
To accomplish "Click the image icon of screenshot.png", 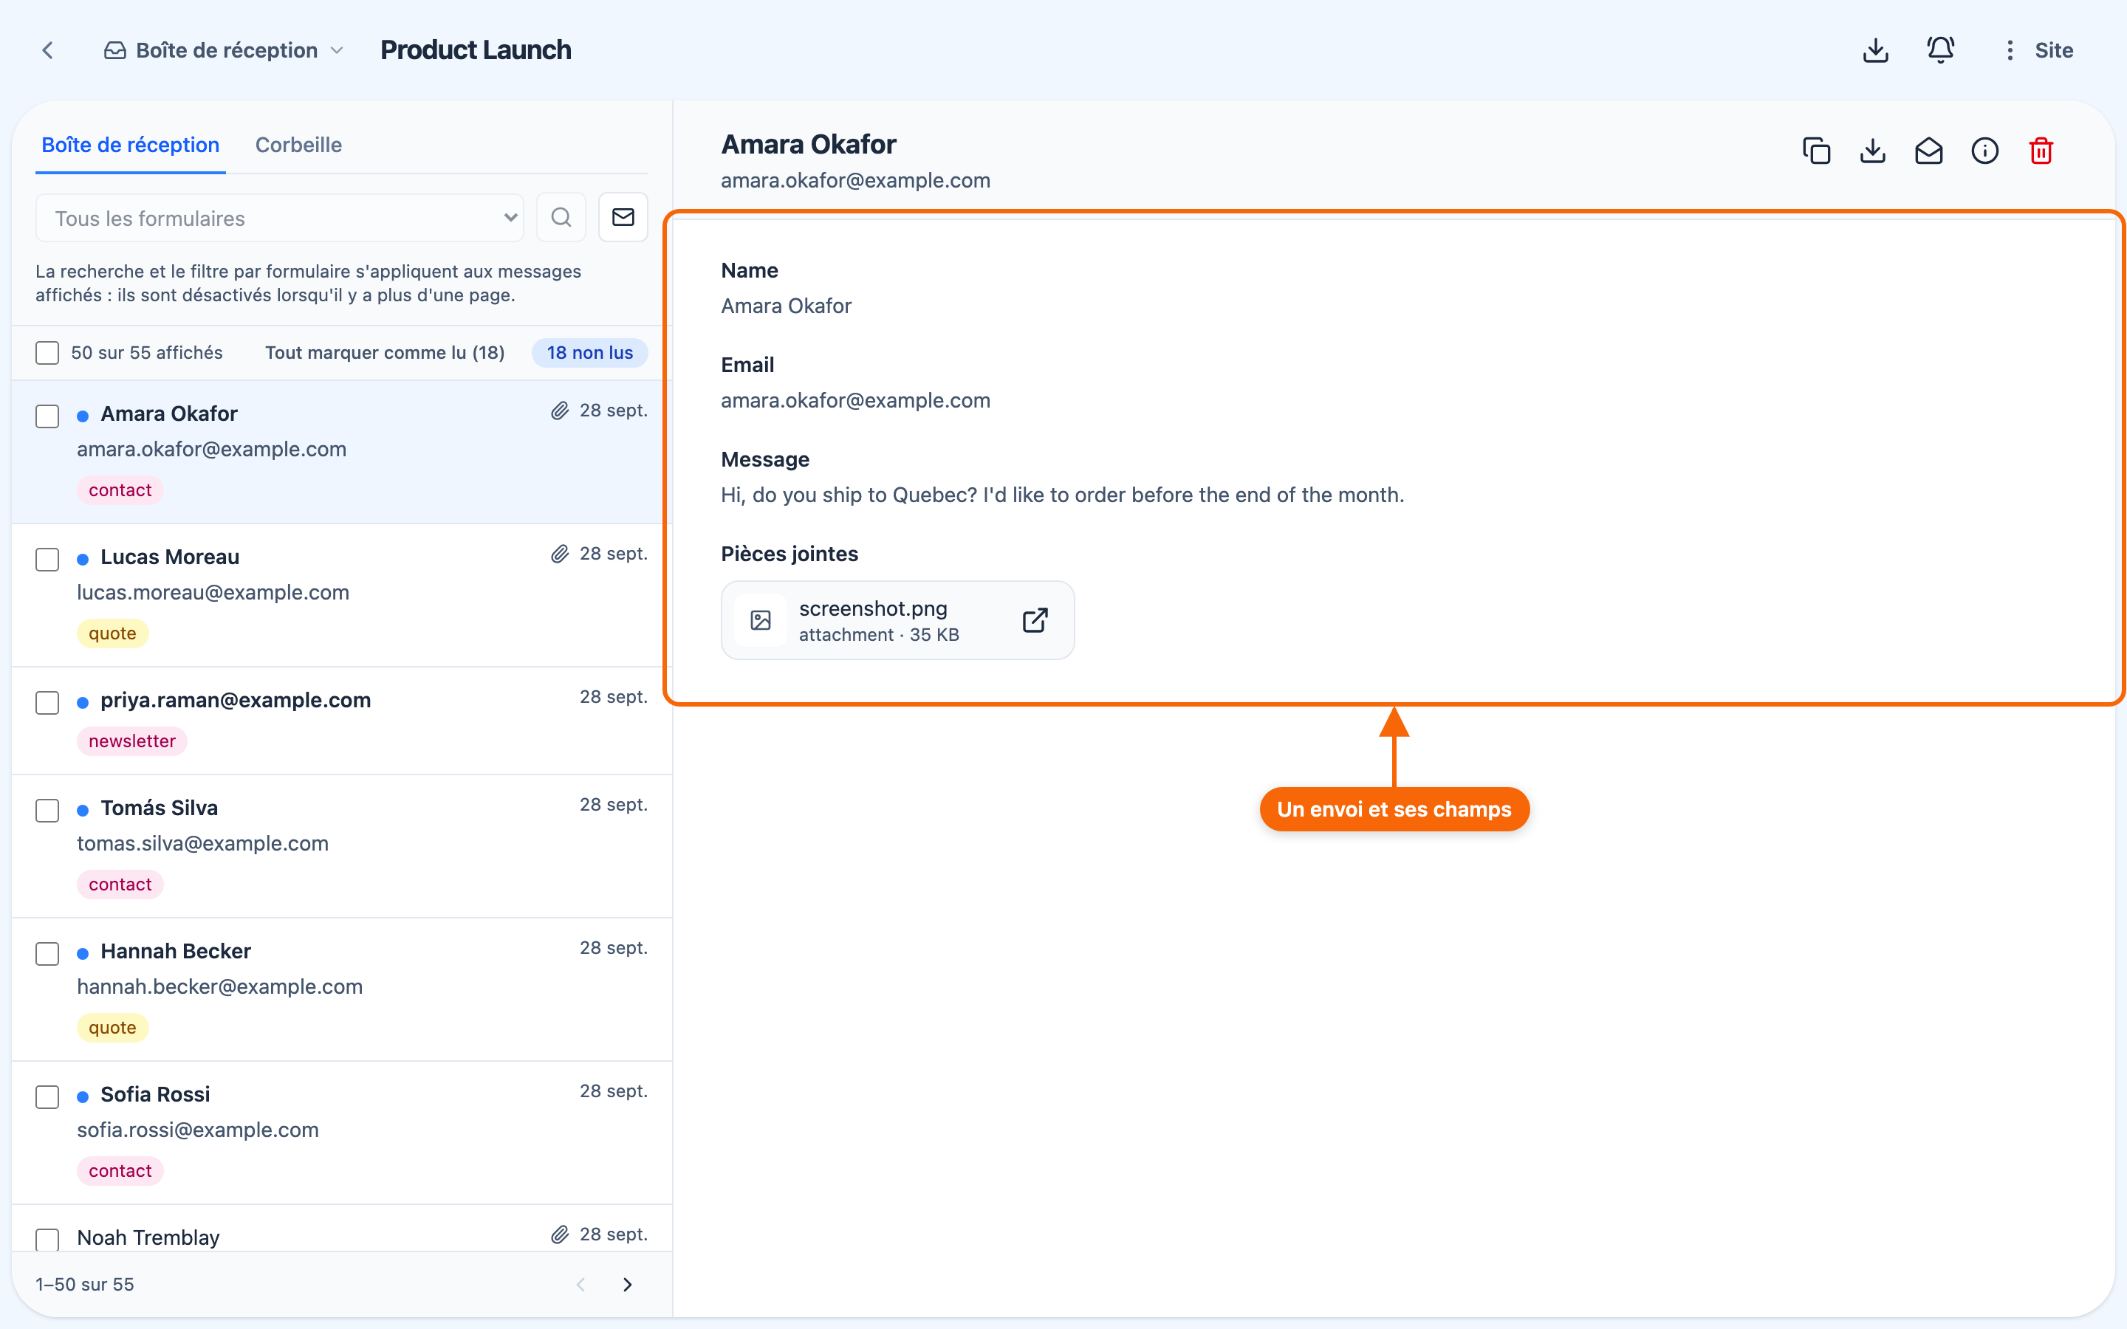I will pos(761,620).
